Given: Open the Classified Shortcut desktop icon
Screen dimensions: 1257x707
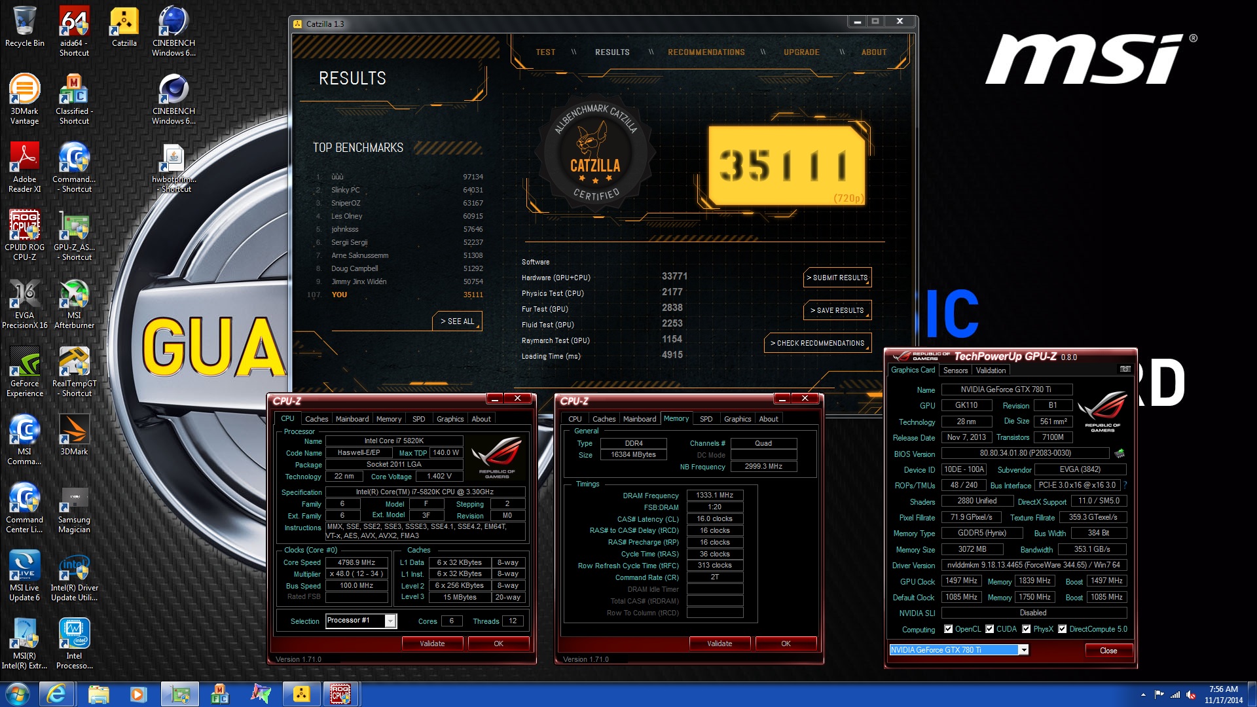Looking at the screenshot, I should (74, 99).
